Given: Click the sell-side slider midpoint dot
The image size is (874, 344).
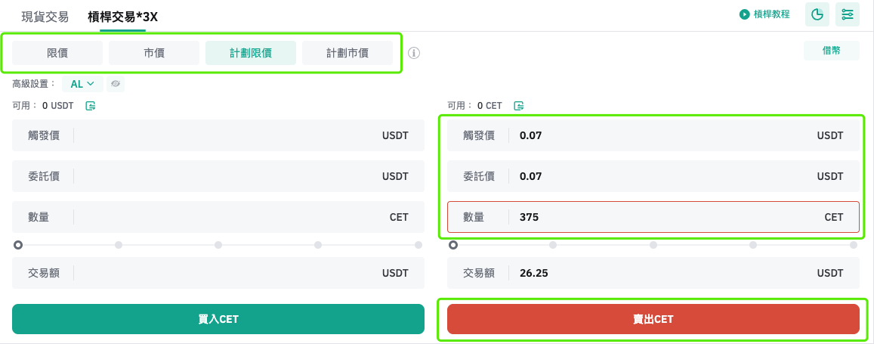Looking at the screenshot, I should [653, 245].
